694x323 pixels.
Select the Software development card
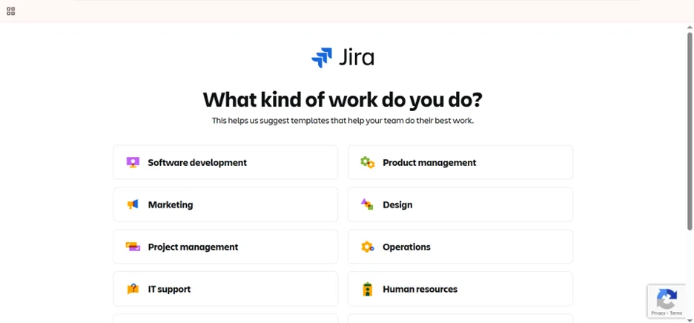[x=225, y=162]
